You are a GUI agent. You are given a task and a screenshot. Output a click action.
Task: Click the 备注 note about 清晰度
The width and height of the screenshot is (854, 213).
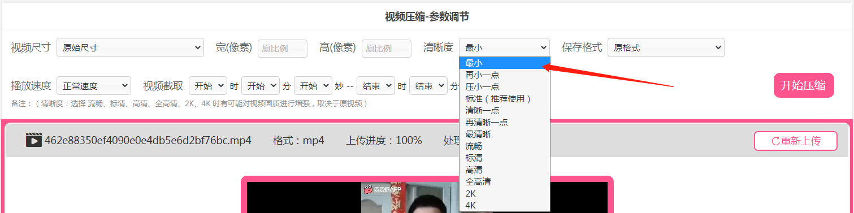pyautogui.click(x=189, y=103)
